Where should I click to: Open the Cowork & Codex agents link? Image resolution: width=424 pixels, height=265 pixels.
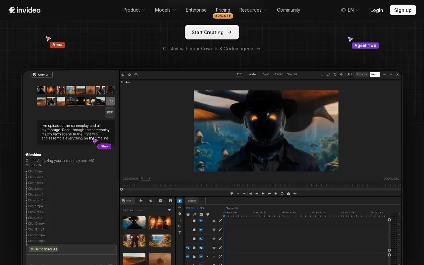[212, 49]
